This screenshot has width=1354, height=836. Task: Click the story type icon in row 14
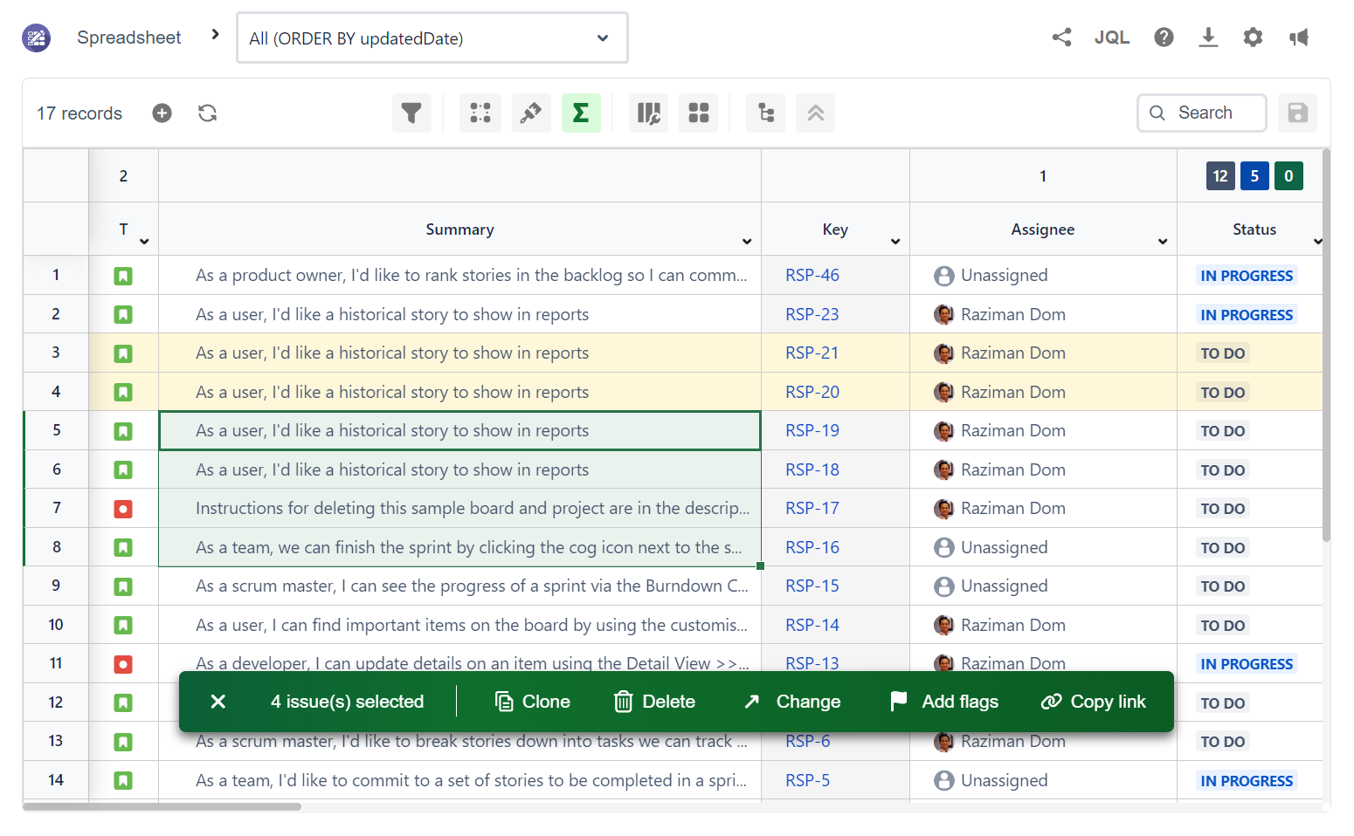coord(123,781)
